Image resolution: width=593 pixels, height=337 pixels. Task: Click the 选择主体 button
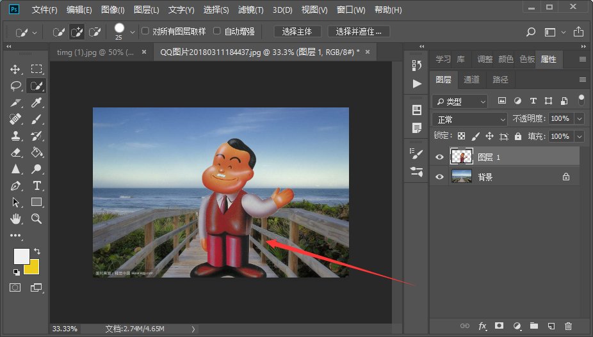[297, 32]
